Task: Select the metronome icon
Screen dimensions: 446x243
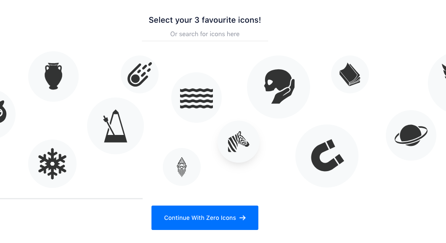Action: (x=115, y=126)
